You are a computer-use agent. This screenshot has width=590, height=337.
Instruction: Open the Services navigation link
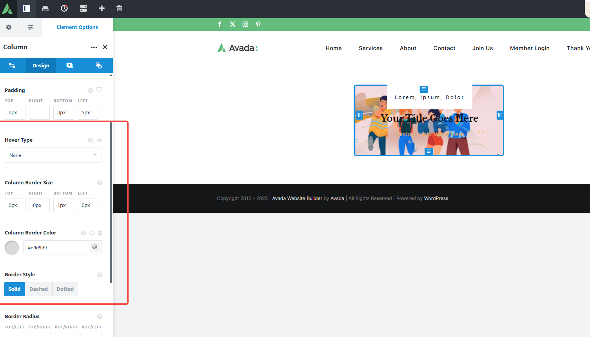[x=370, y=48]
